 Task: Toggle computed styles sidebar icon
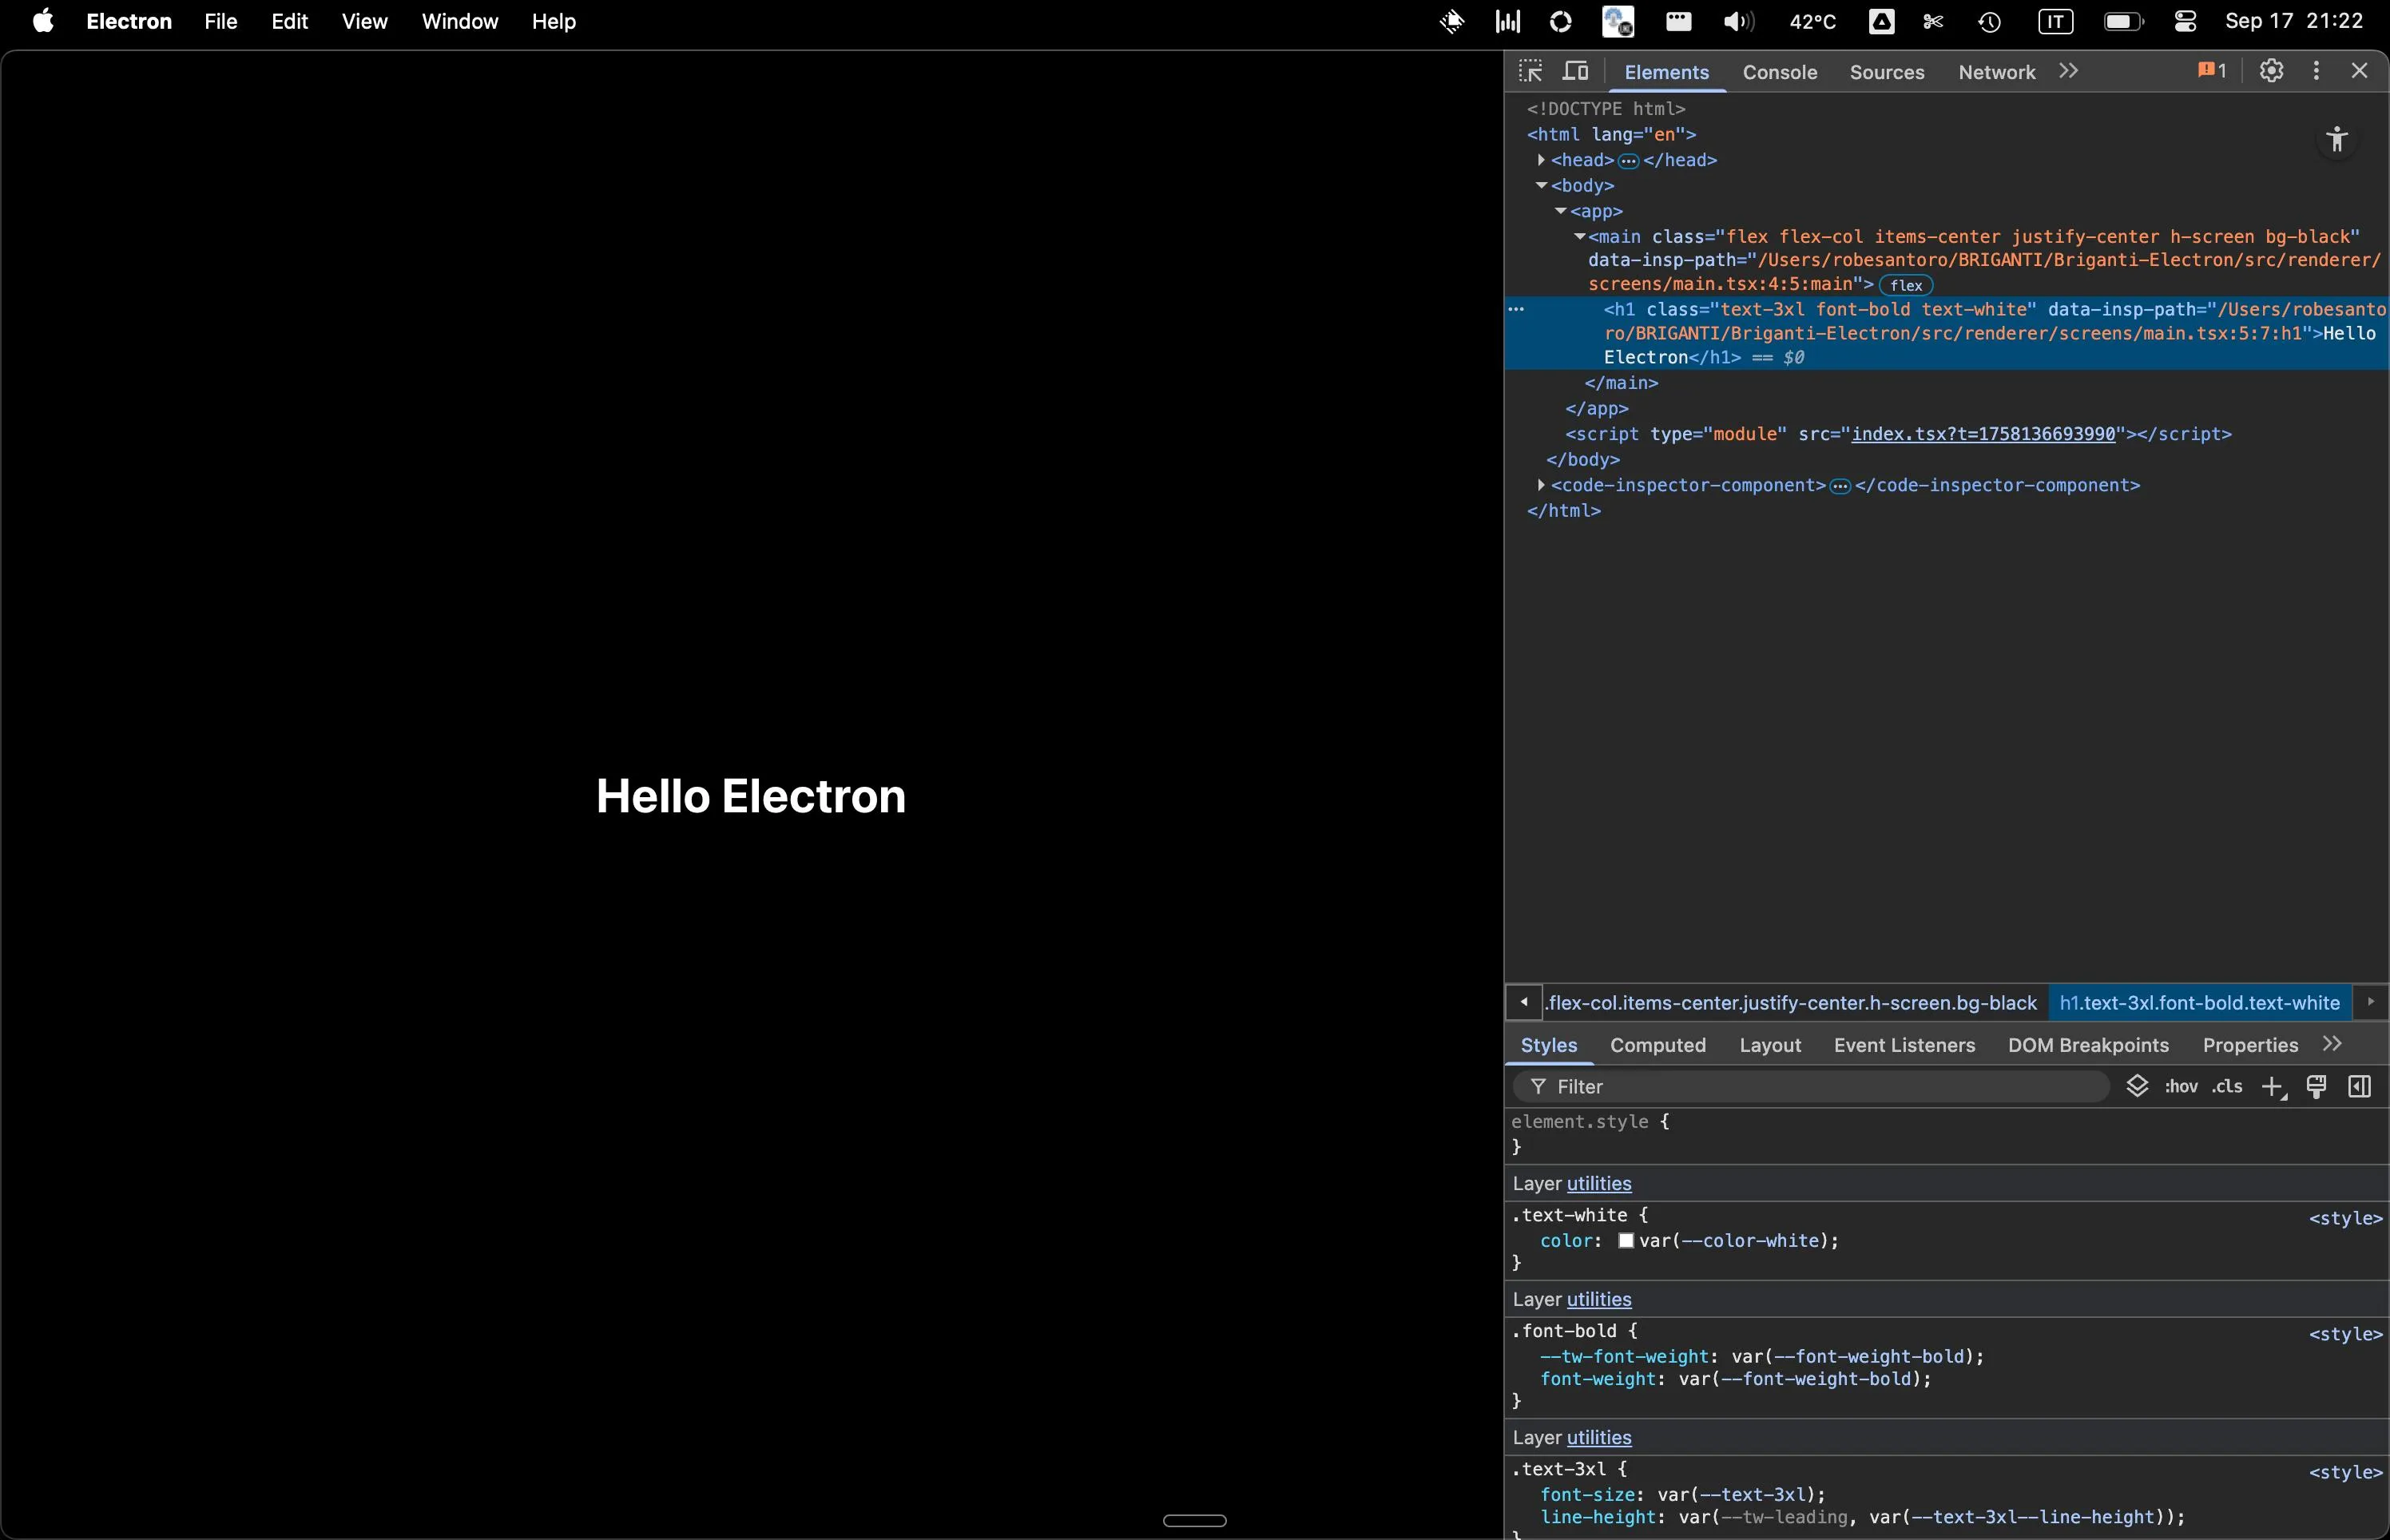[x=2359, y=1087]
